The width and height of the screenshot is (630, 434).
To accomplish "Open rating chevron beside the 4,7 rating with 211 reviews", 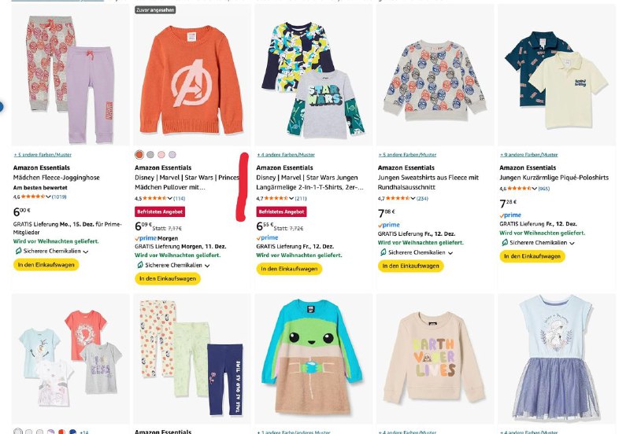I will [x=293, y=199].
